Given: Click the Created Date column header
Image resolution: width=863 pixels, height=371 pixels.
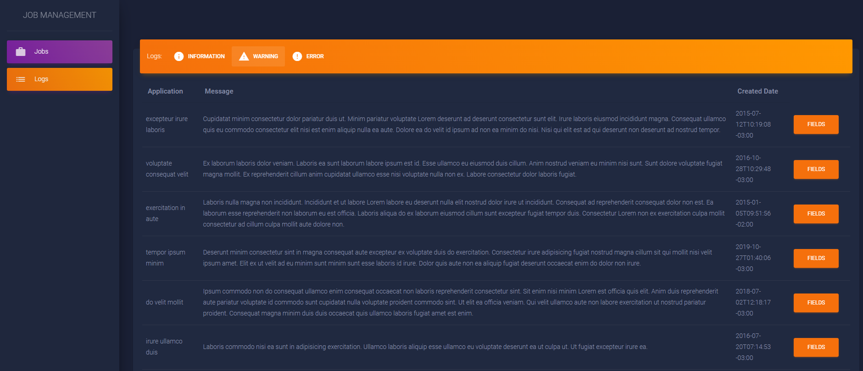Looking at the screenshot, I should tap(757, 91).
